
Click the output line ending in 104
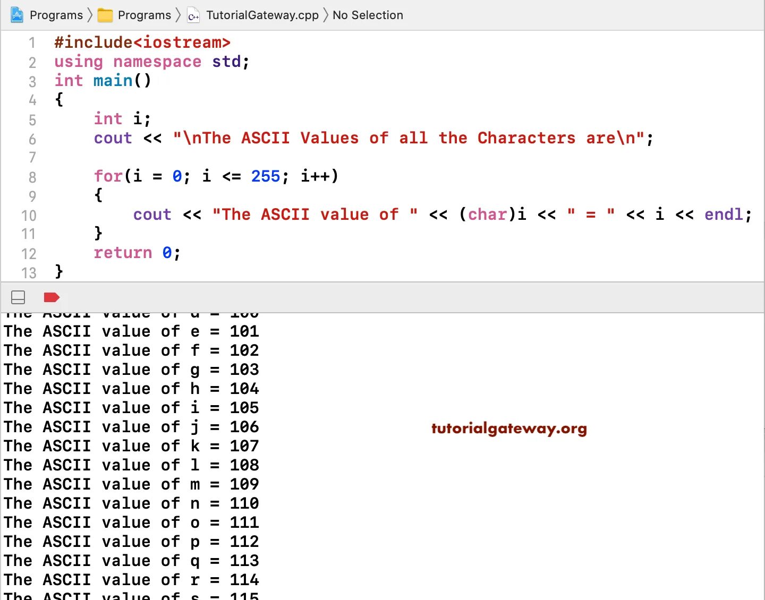point(131,389)
